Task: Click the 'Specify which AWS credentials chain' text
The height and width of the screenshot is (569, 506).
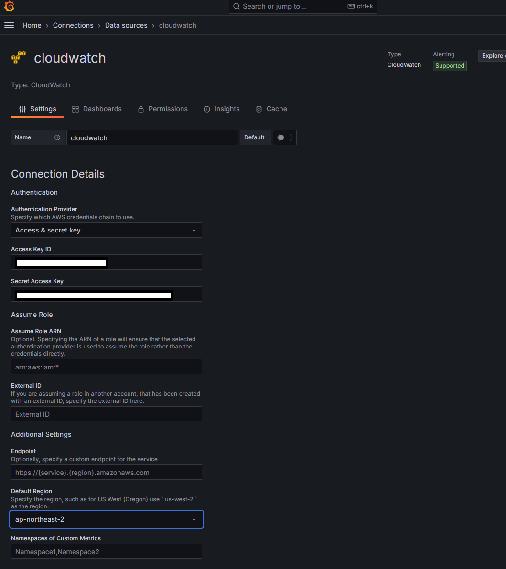Action: tap(73, 217)
